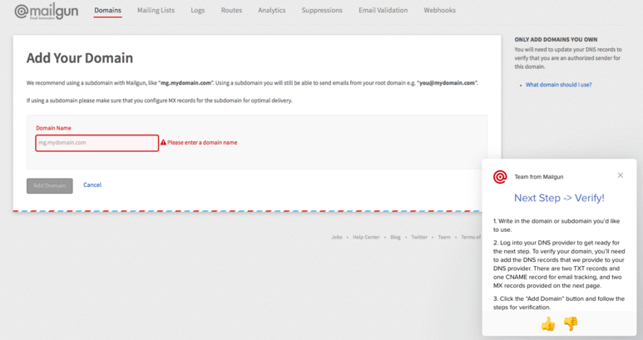Switch to the Routes tab

coord(232,10)
